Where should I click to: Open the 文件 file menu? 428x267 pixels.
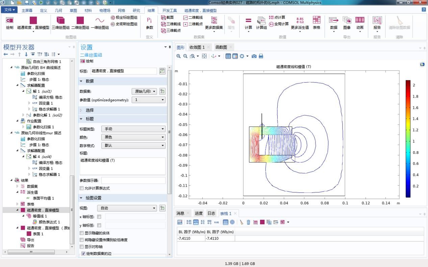tap(10, 10)
